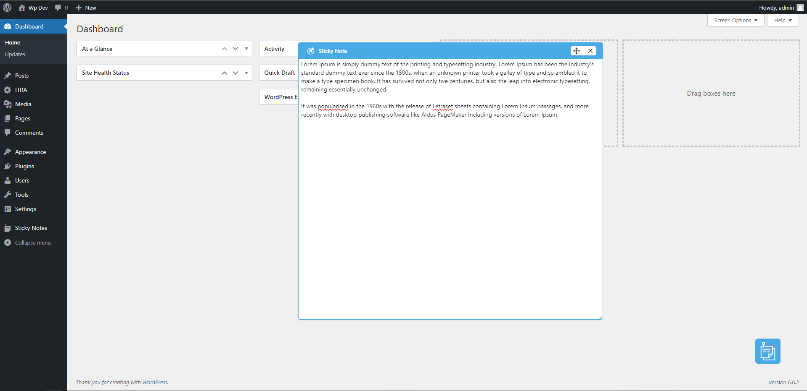Image resolution: width=807 pixels, height=391 pixels.
Task: Click the sticky note resize grip corner
Action: [x=600, y=317]
